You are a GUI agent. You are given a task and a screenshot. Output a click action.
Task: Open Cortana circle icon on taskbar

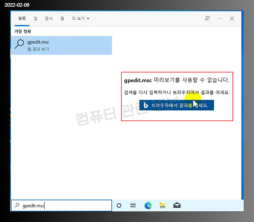click(119, 206)
